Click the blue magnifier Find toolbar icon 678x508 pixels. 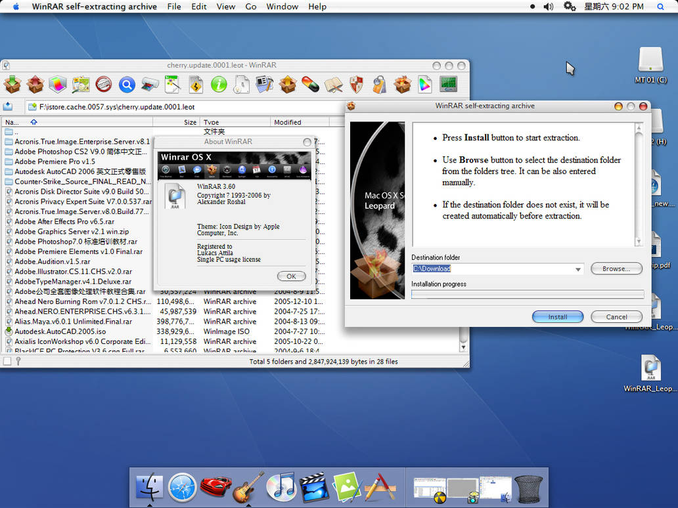pyautogui.click(x=127, y=85)
